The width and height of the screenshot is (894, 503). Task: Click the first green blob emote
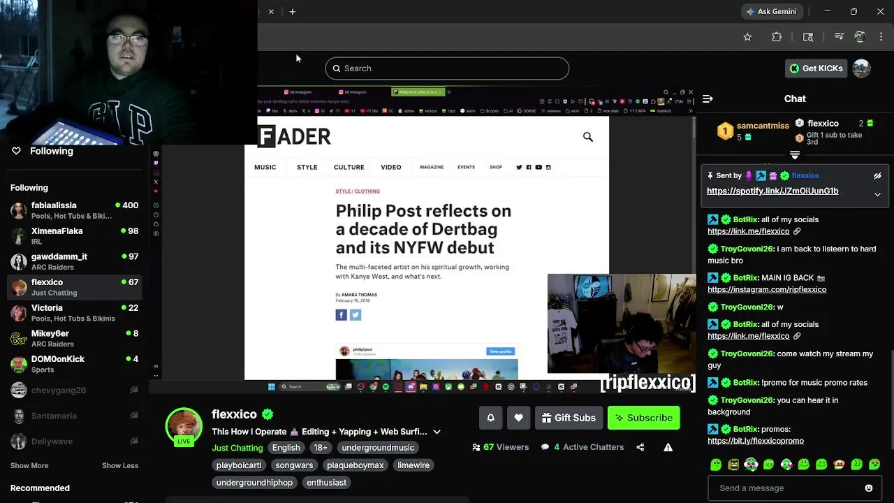pyautogui.click(x=716, y=465)
